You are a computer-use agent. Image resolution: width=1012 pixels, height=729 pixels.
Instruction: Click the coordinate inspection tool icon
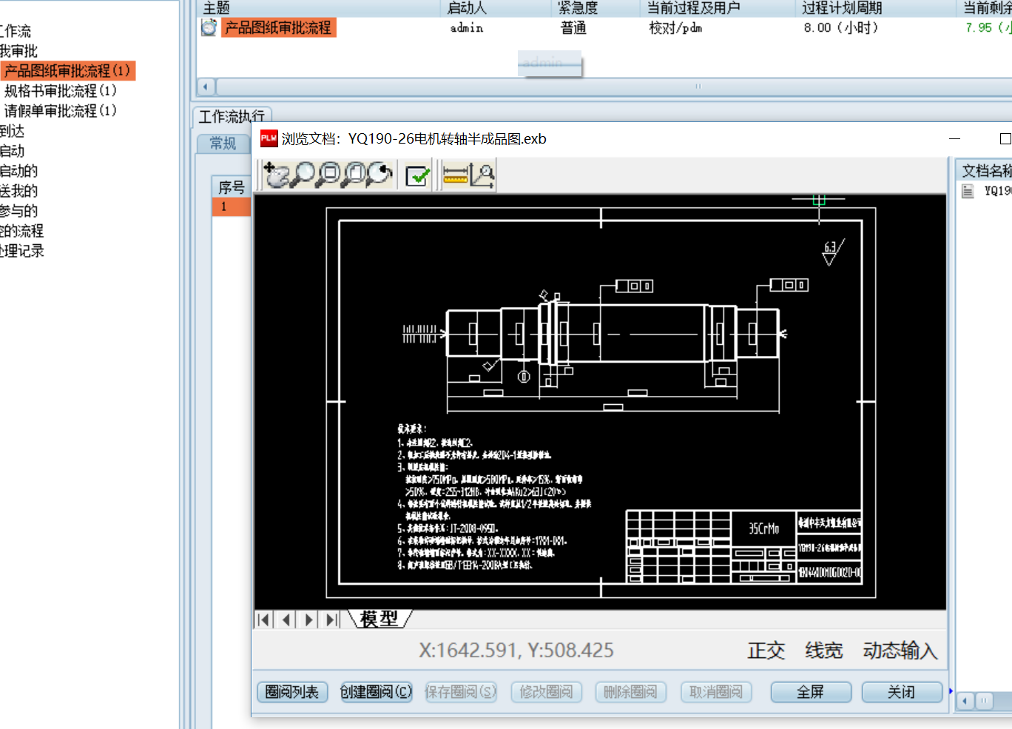[x=482, y=176]
